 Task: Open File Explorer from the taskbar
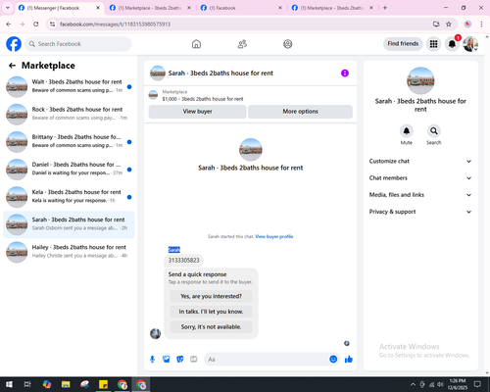66,384
